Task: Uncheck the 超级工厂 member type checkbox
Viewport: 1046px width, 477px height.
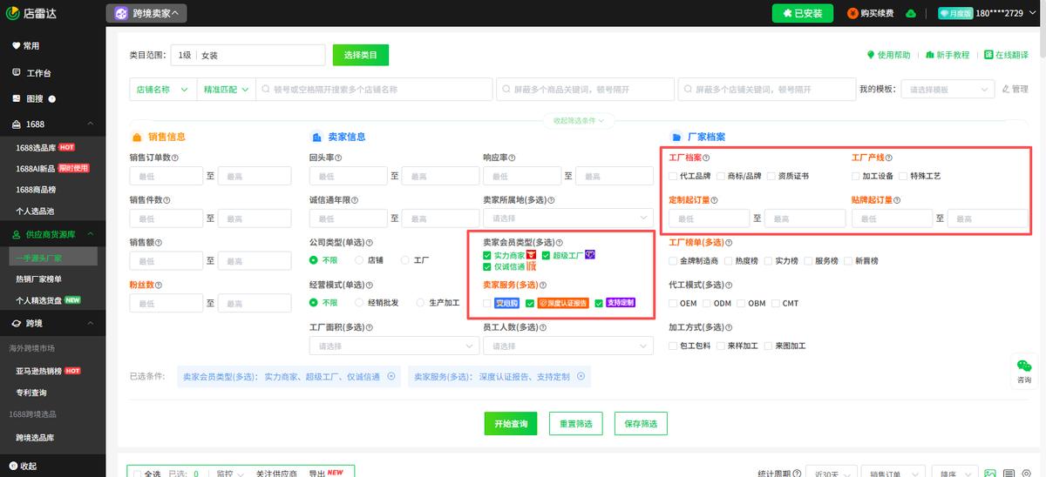Action: tap(546, 256)
